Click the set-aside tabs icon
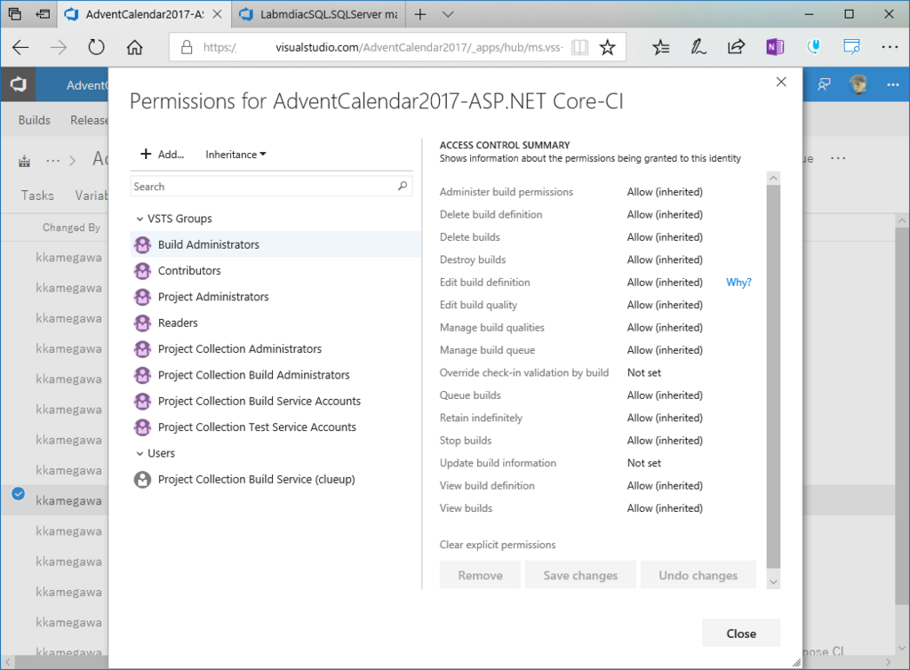 (x=43, y=14)
